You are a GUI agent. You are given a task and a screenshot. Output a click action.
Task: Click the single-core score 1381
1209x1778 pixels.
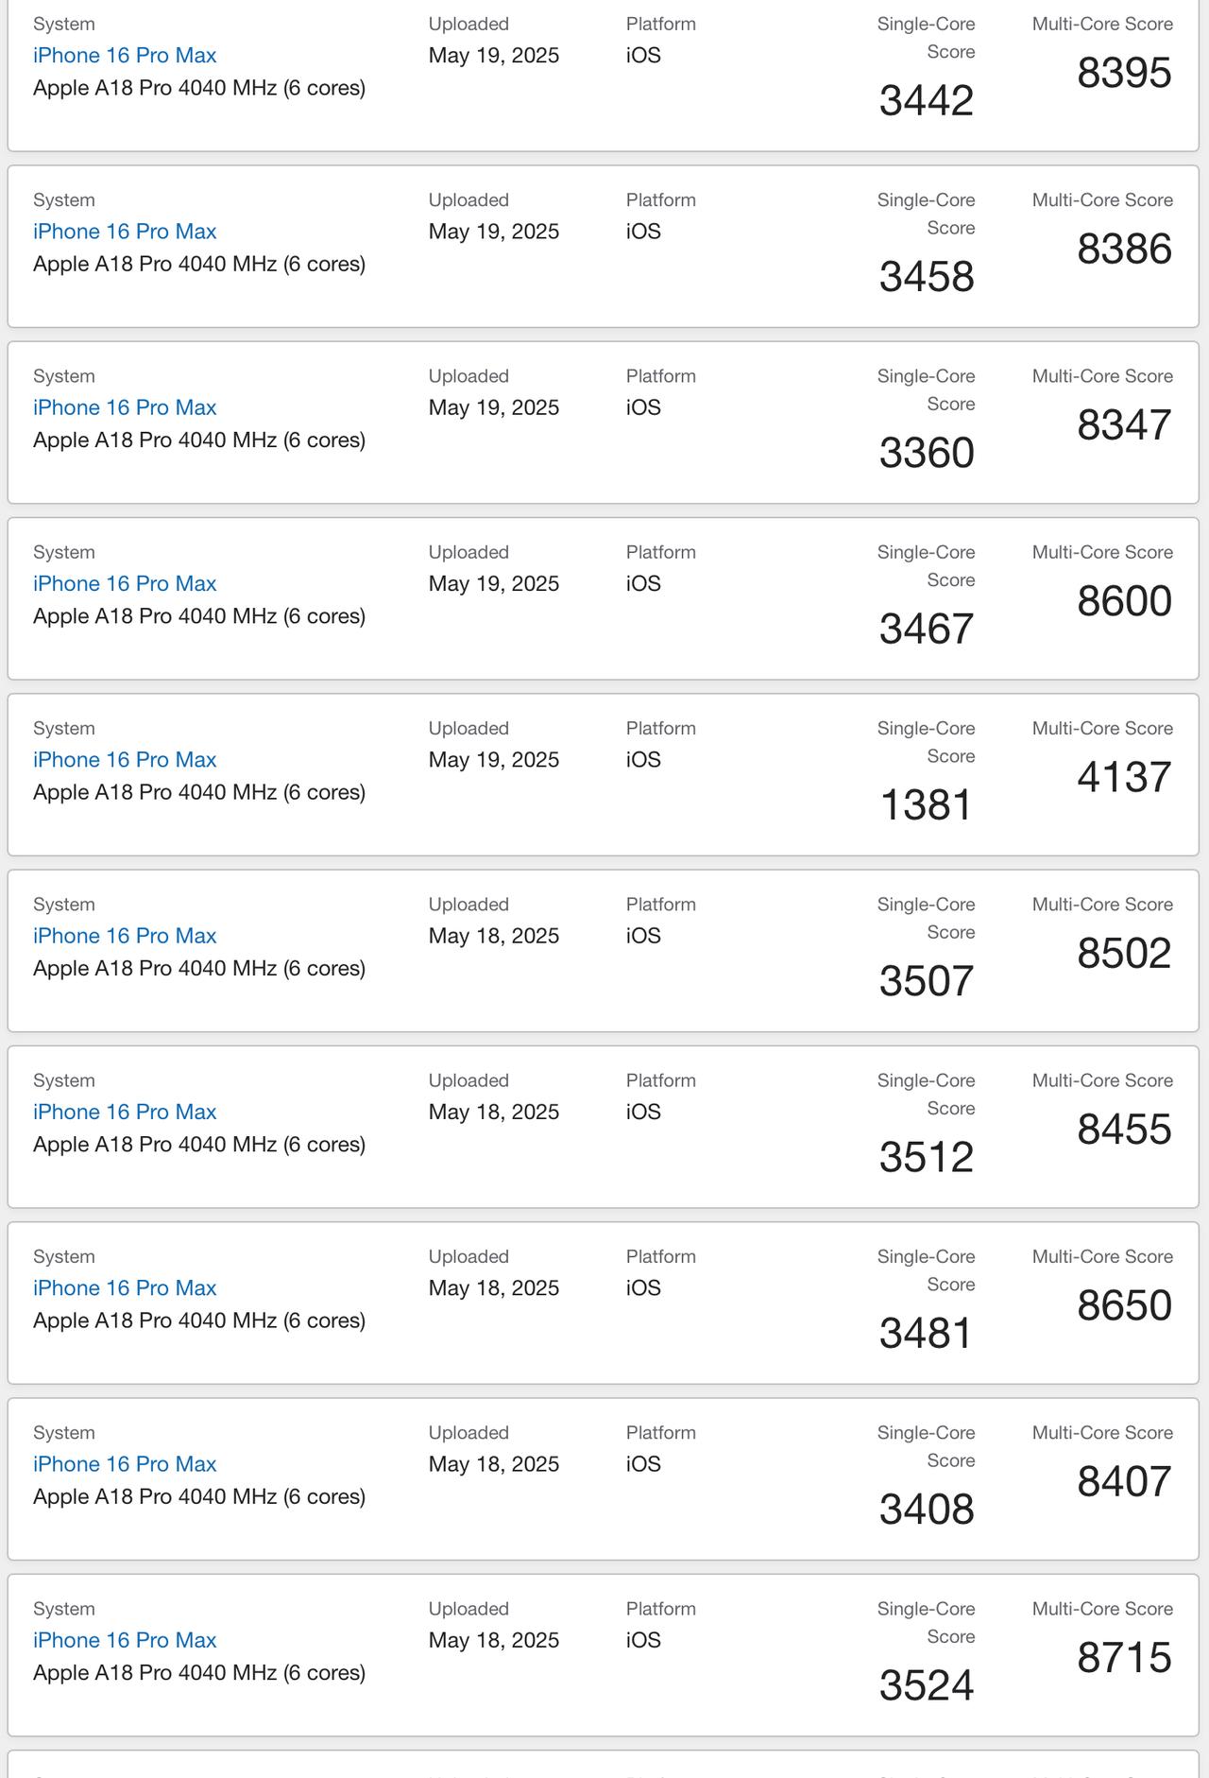click(x=926, y=805)
